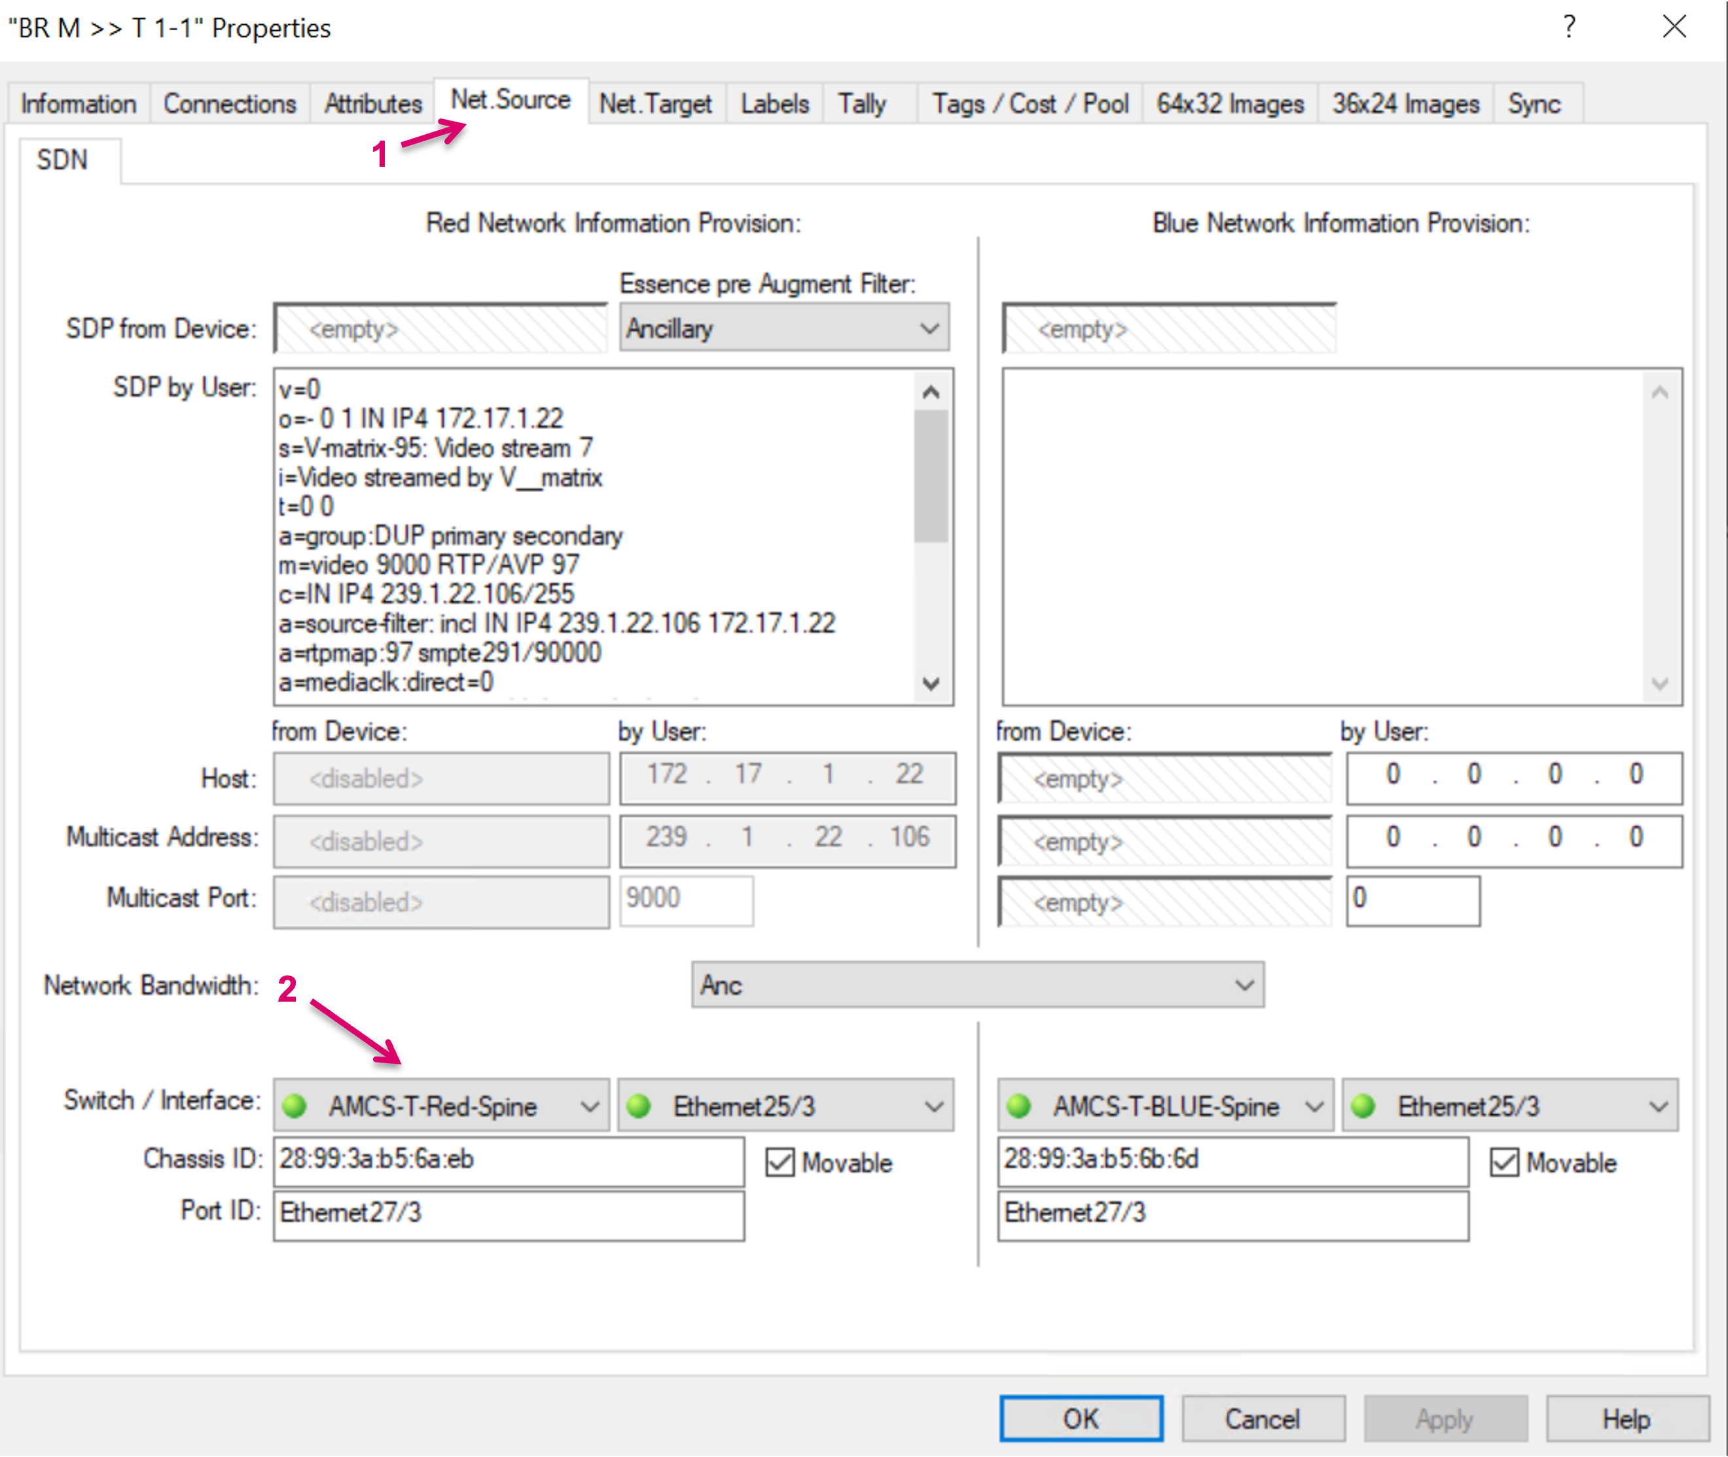
Task: Click the Cancel button
Action: click(x=1262, y=1418)
